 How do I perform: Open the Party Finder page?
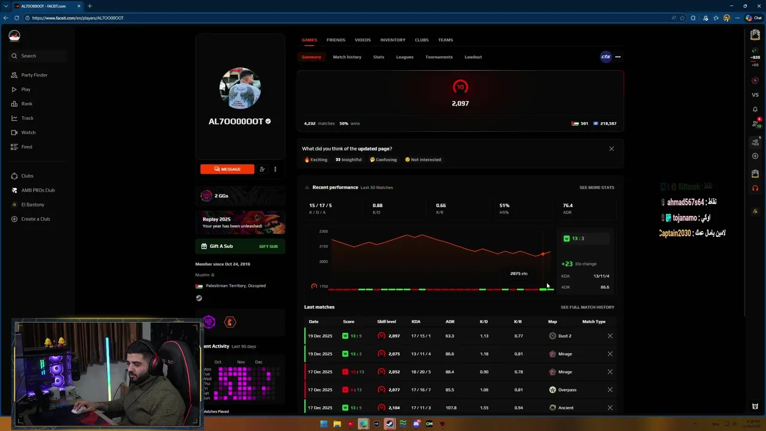(29, 75)
